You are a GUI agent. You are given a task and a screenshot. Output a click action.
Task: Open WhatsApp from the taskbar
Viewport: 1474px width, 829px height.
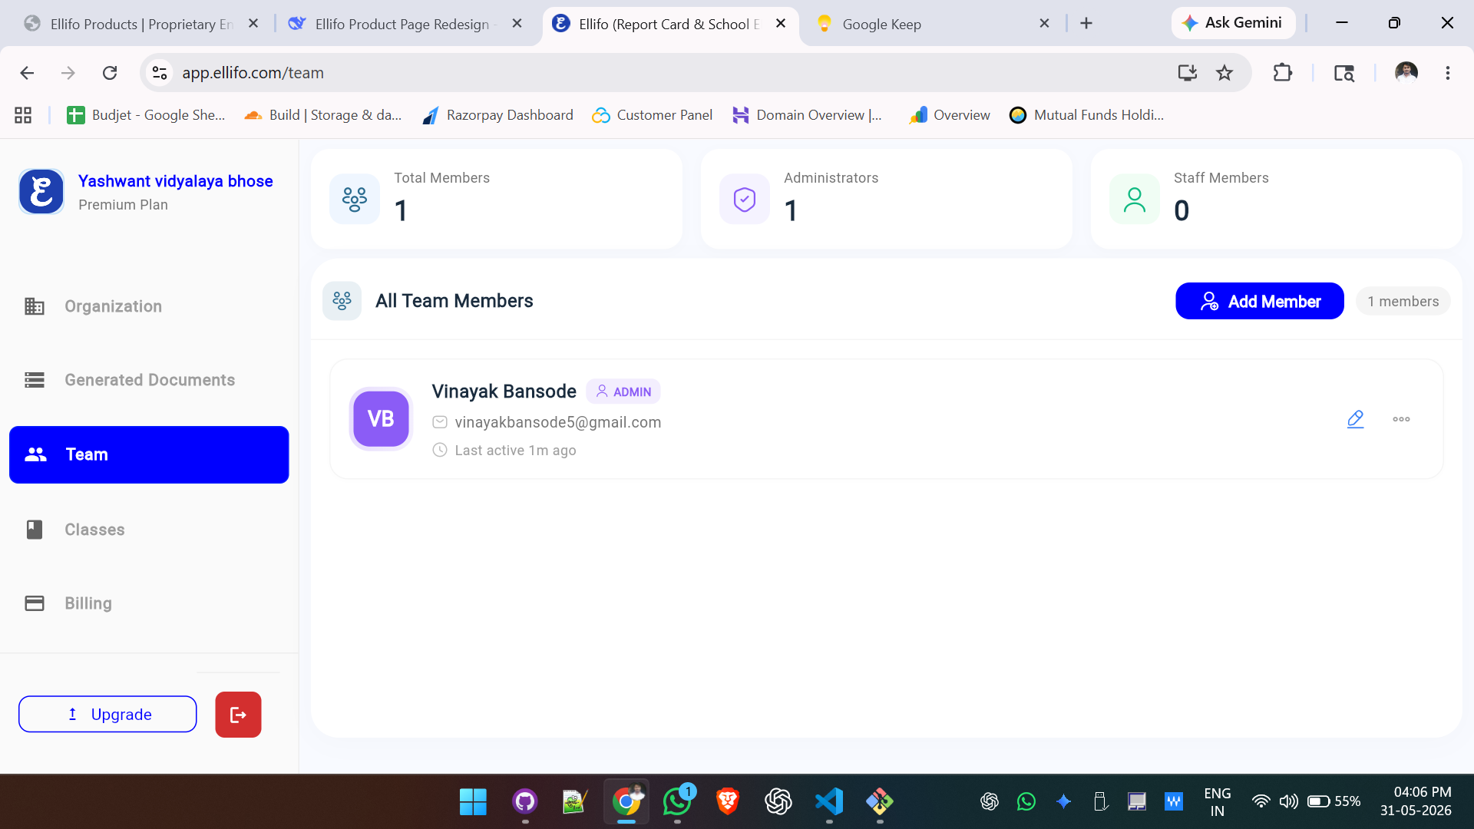pyautogui.click(x=677, y=802)
